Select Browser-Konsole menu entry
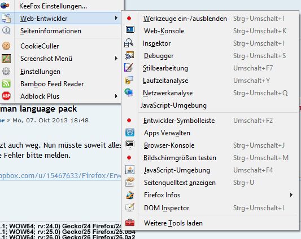The image size is (301, 239). coord(210,145)
